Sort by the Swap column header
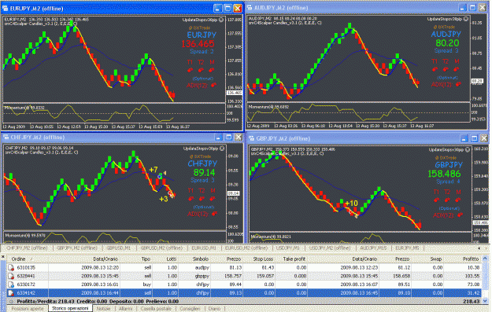This screenshot has height=312, width=492. [x=435, y=259]
